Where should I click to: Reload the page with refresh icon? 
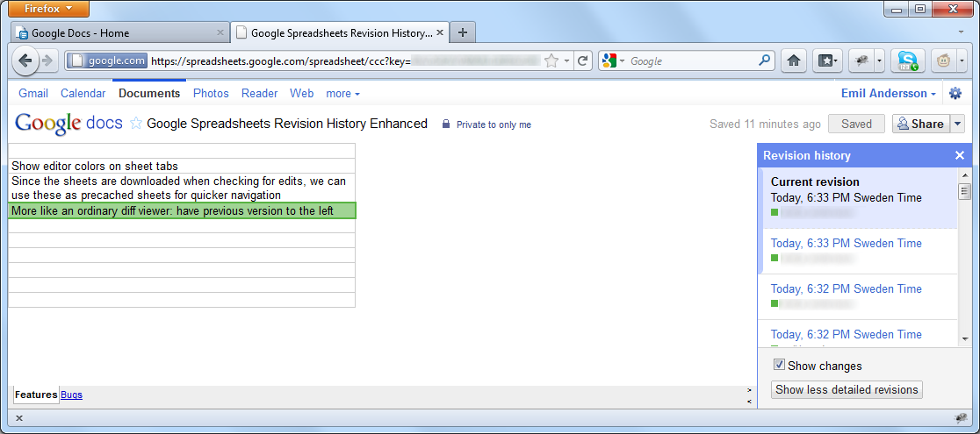[x=582, y=60]
